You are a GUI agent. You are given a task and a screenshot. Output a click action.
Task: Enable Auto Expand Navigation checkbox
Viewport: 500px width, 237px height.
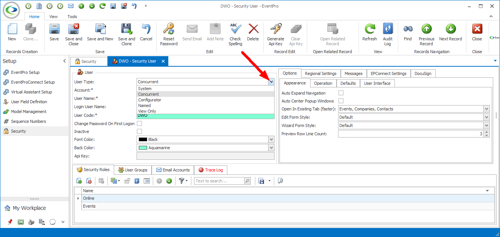click(x=341, y=93)
